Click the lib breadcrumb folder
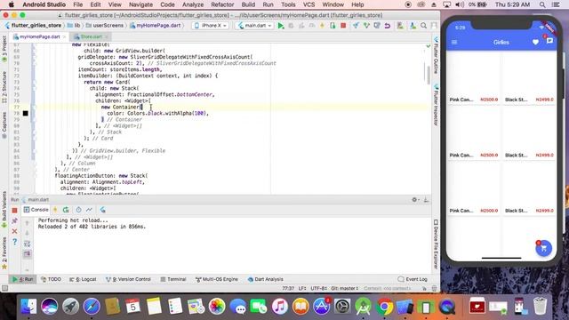This screenshot has height=320, width=569. [x=74, y=26]
